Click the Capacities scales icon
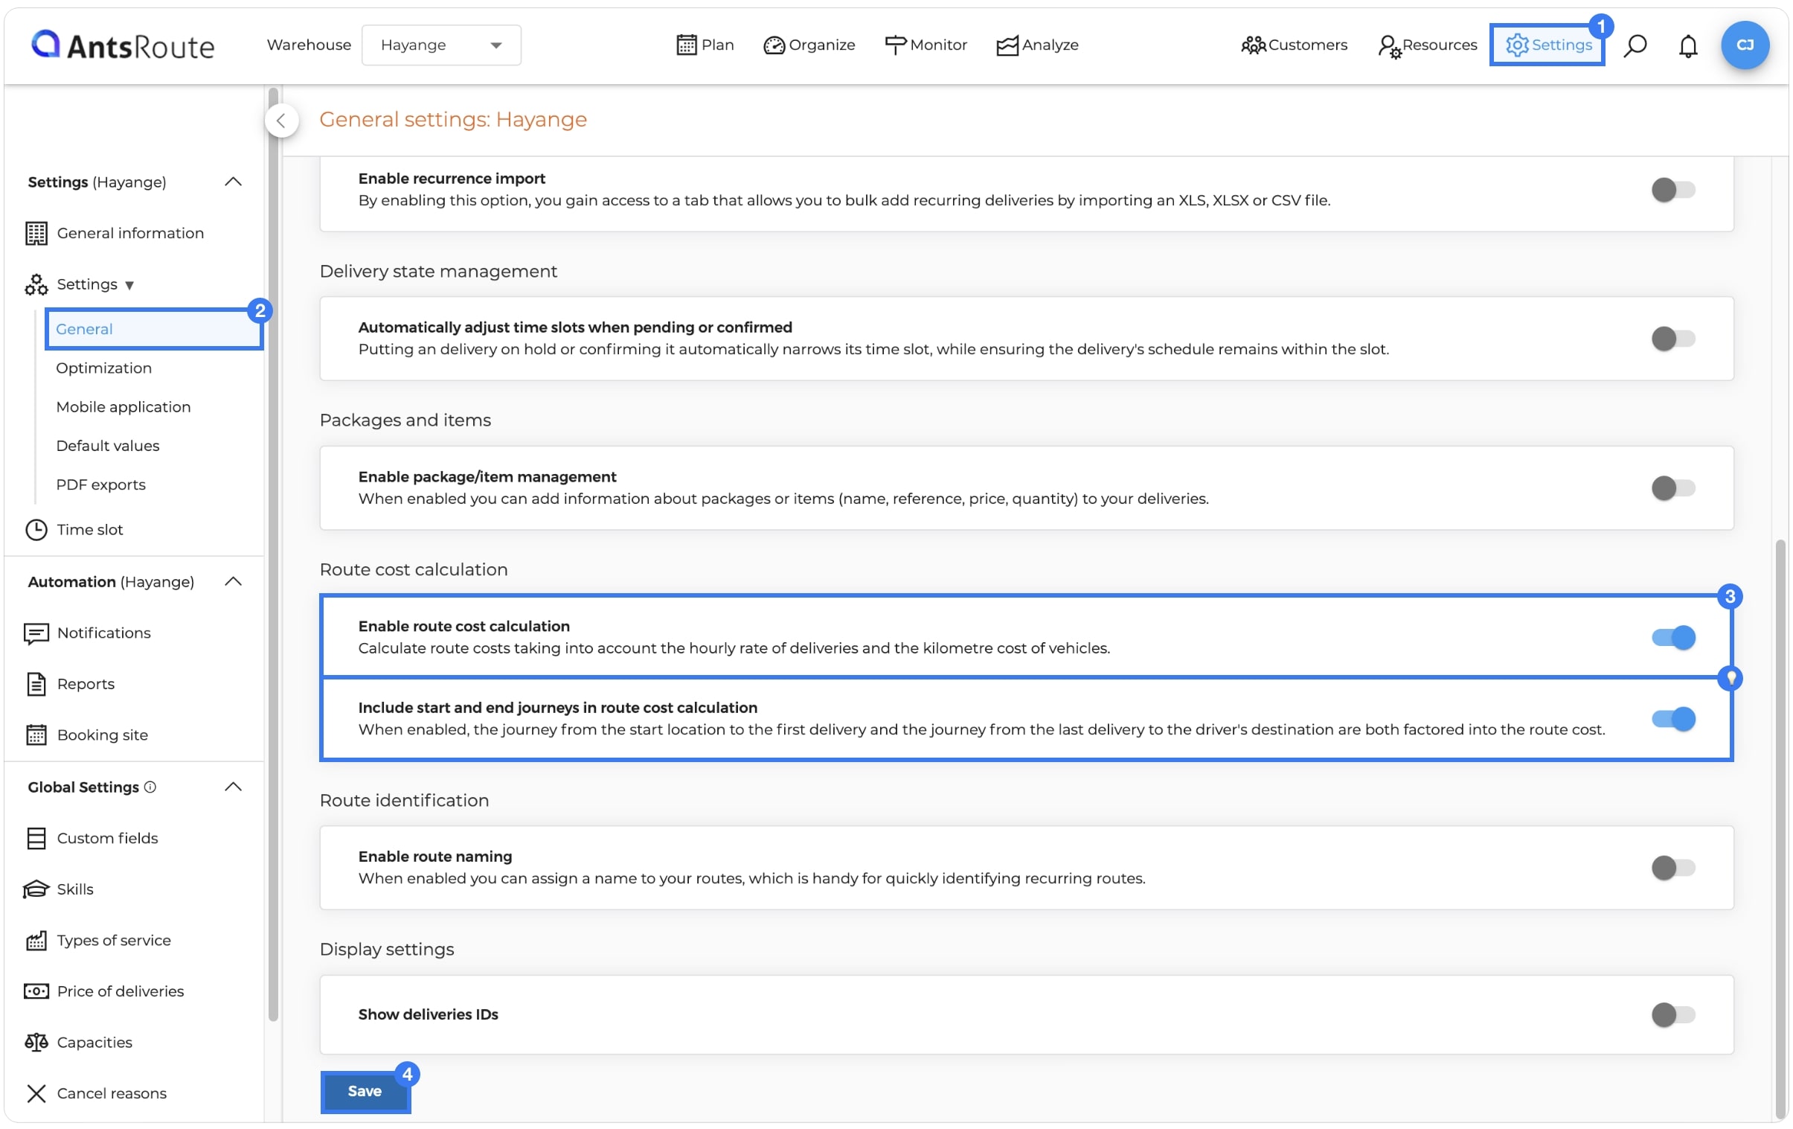The width and height of the screenshot is (1793, 1129). click(x=36, y=1043)
